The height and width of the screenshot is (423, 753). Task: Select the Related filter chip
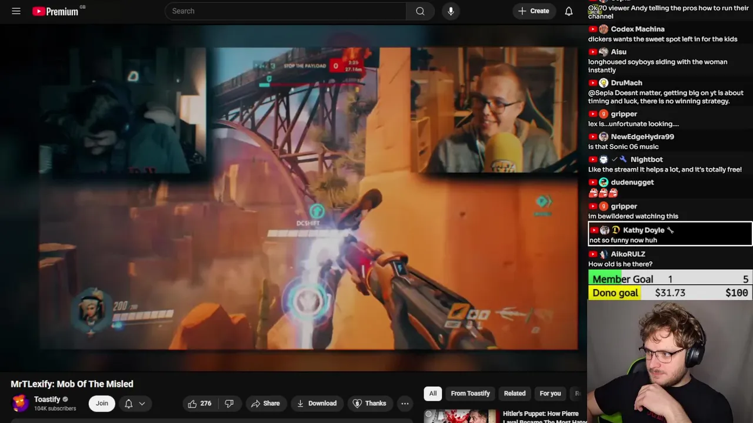[515, 394]
